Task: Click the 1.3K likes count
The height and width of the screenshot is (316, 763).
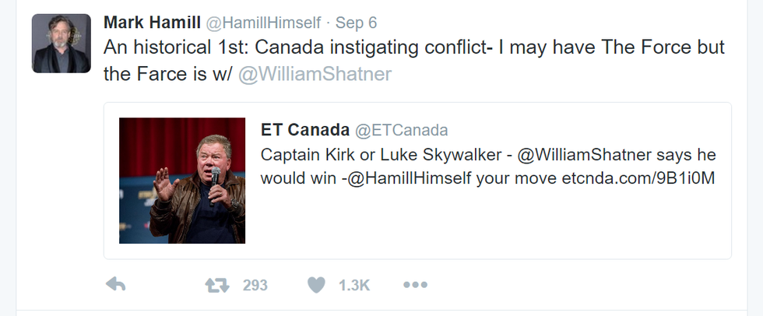Action: (x=354, y=286)
